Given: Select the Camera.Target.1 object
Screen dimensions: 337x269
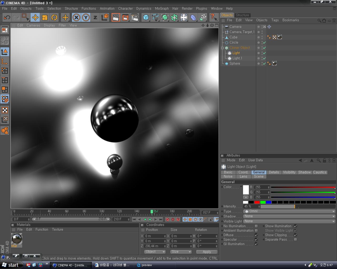Looking at the screenshot, I should 242,32.
